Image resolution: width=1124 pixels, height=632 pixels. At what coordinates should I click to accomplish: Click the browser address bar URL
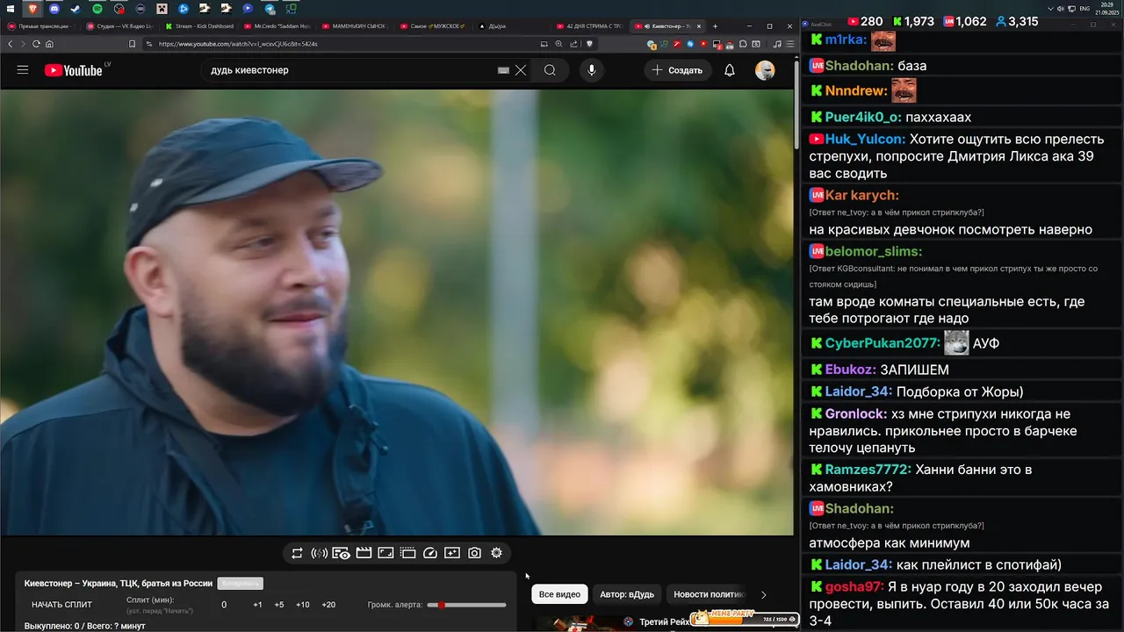(238, 44)
